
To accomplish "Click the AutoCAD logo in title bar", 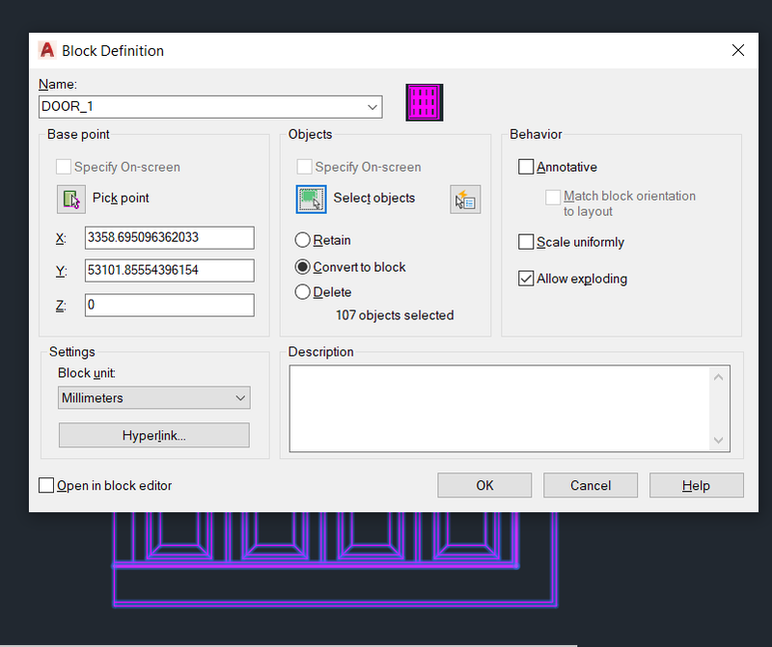I will coord(47,50).
